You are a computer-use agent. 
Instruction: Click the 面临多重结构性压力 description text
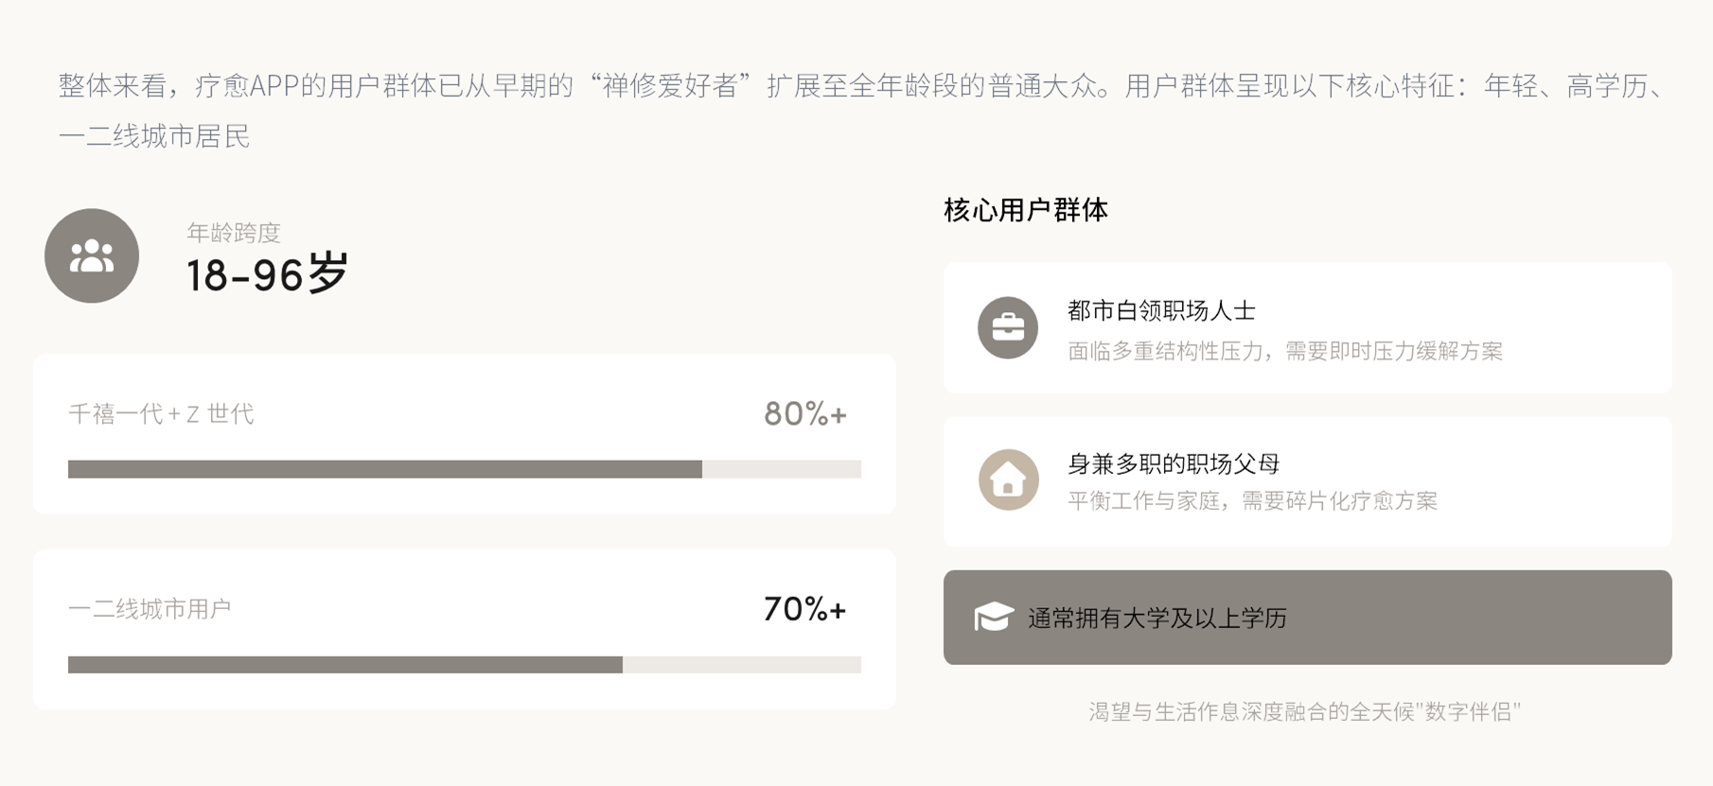(x=1284, y=351)
